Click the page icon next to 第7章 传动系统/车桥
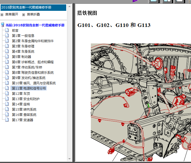191x163 pixels. pyautogui.click(x=7, y=67)
